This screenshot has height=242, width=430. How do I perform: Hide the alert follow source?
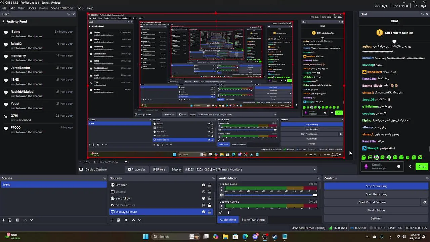(203, 198)
